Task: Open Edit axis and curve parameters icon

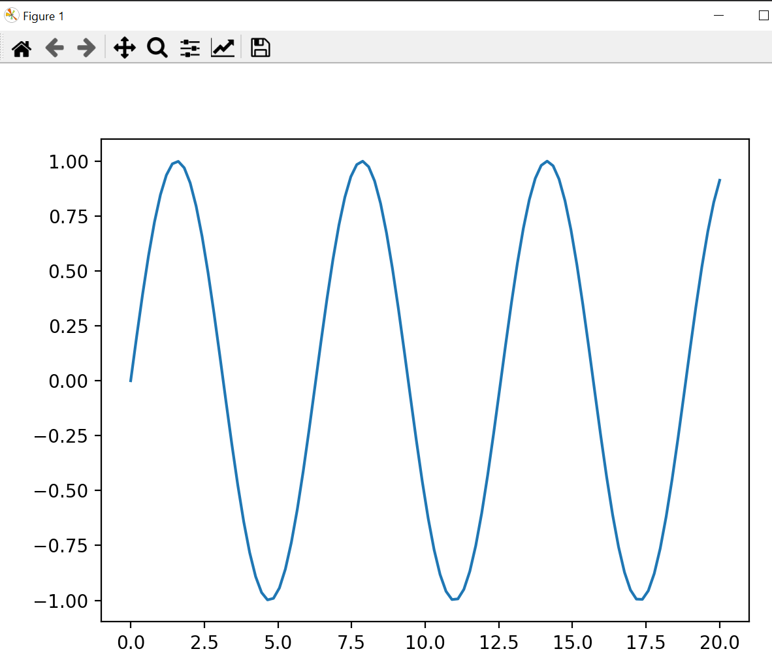Action: point(223,48)
